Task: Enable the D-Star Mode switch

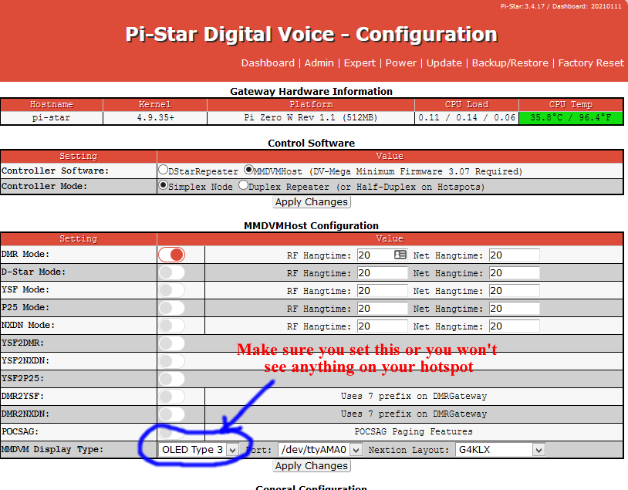Action: tap(171, 272)
